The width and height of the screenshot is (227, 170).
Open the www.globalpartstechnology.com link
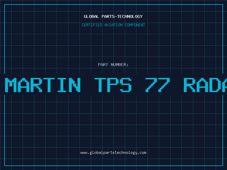pyautogui.click(x=113, y=153)
